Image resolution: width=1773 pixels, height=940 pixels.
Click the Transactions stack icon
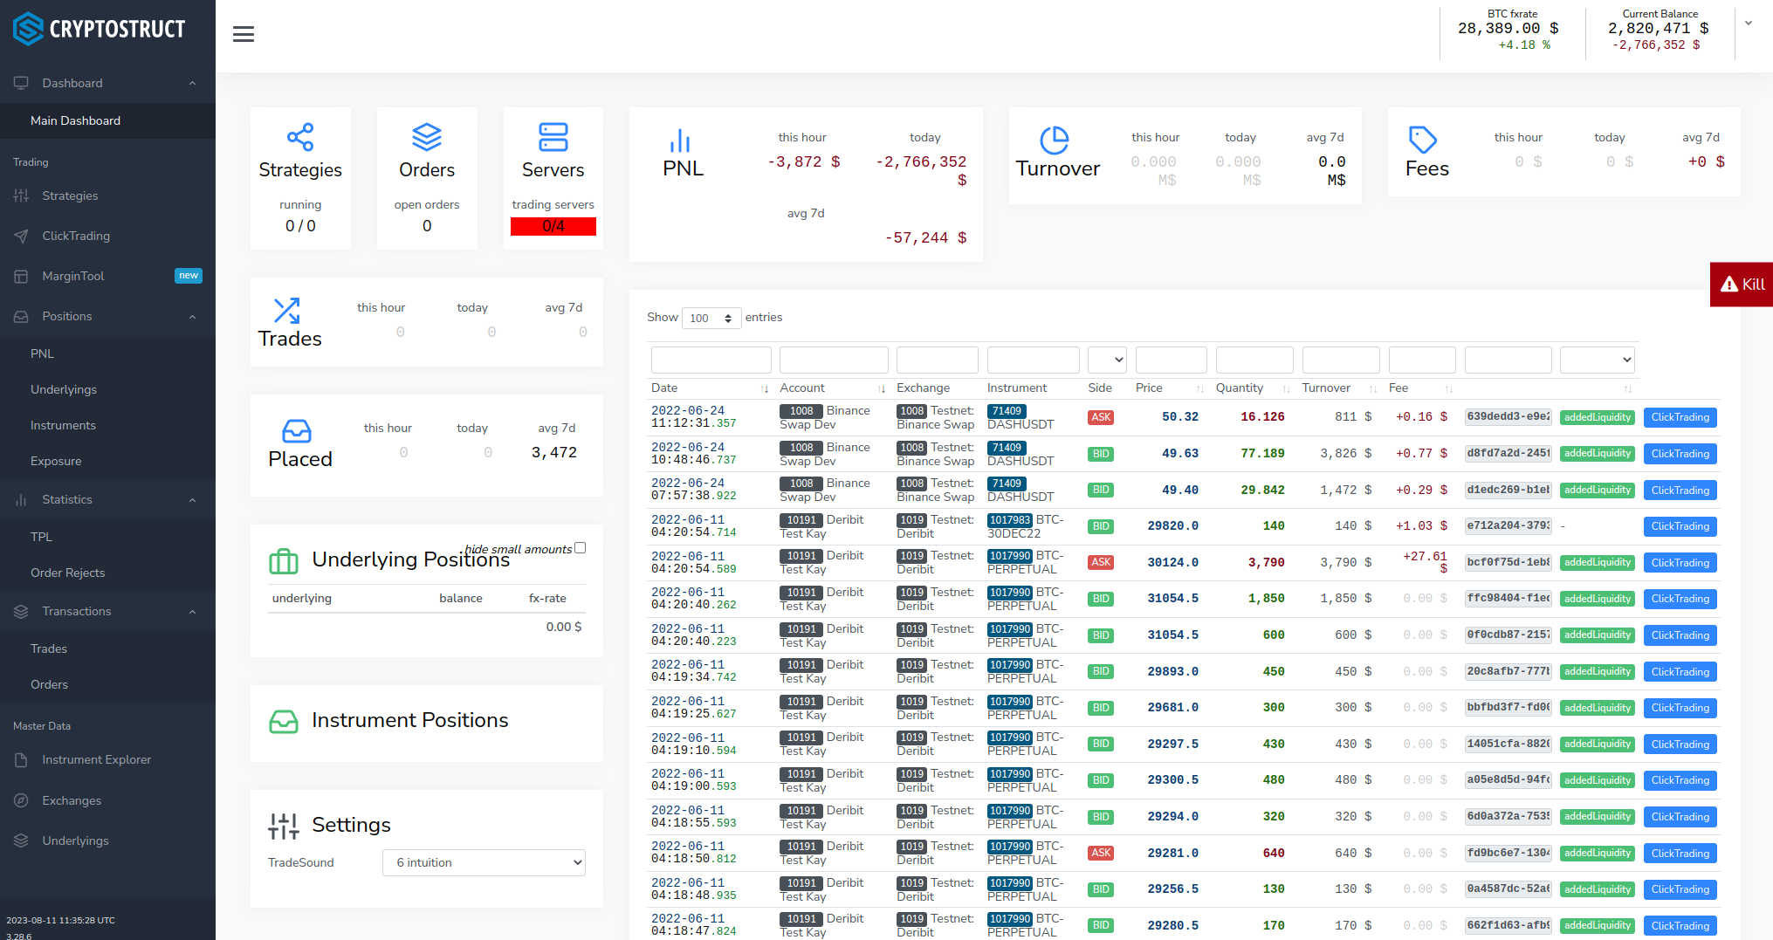[x=21, y=611]
